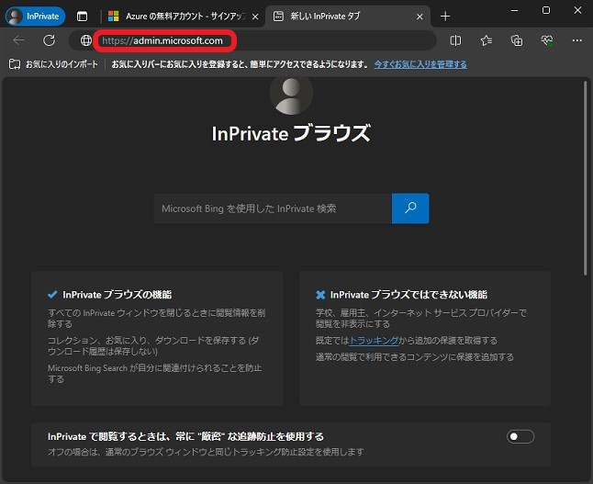
Task: Open split screen view icon
Action: coord(455,40)
